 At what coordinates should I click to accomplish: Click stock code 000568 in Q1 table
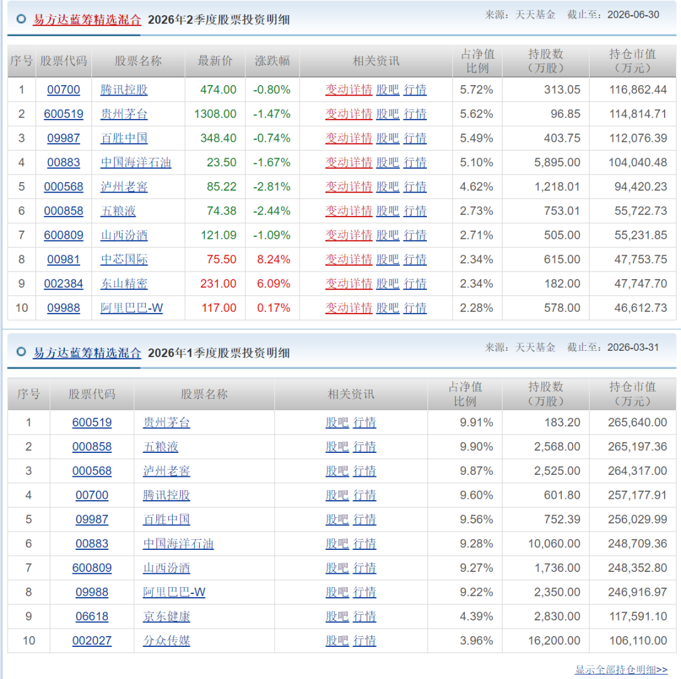(x=92, y=471)
